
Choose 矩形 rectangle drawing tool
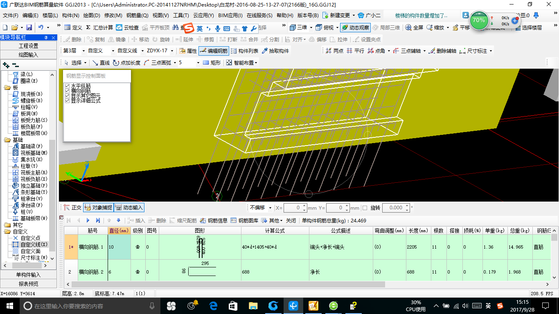[212, 63]
